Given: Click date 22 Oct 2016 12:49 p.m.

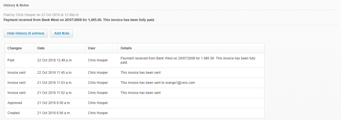Looking at the screenshot, I should tap(55, 60).
